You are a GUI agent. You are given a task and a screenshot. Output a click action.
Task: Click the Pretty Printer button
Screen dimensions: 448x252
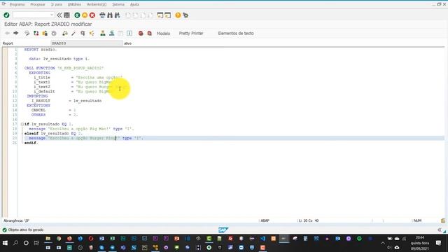click(x=191, y=33)
